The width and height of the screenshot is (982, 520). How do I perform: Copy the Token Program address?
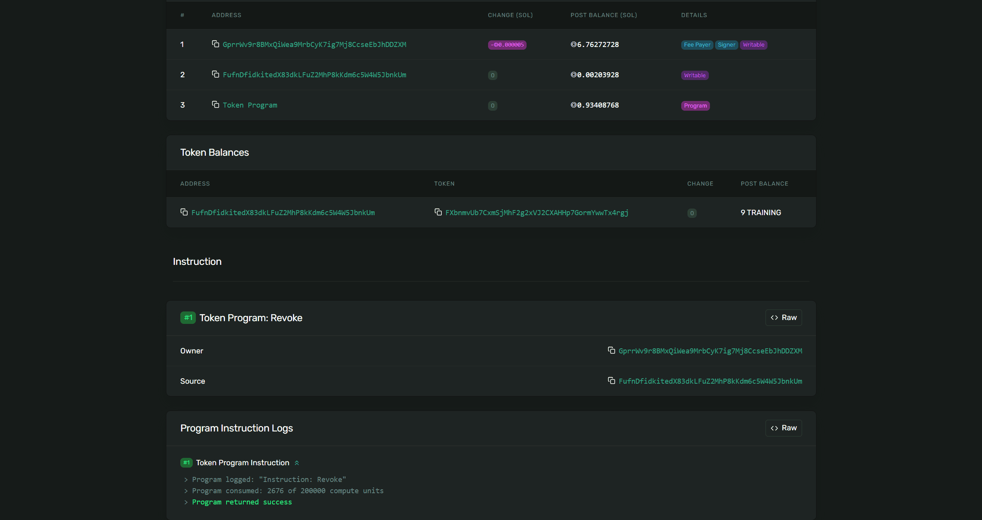pos(216,105)
